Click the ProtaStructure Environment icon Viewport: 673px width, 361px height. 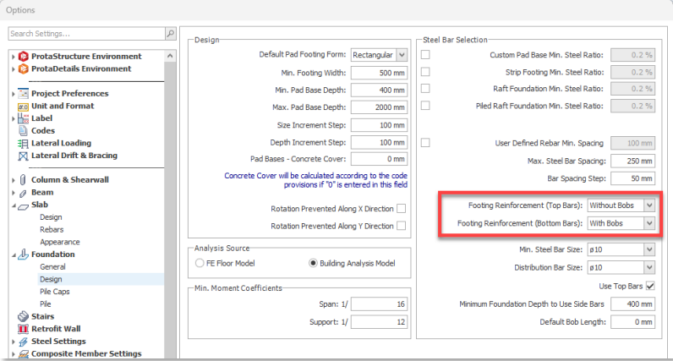tap(24, 57)
